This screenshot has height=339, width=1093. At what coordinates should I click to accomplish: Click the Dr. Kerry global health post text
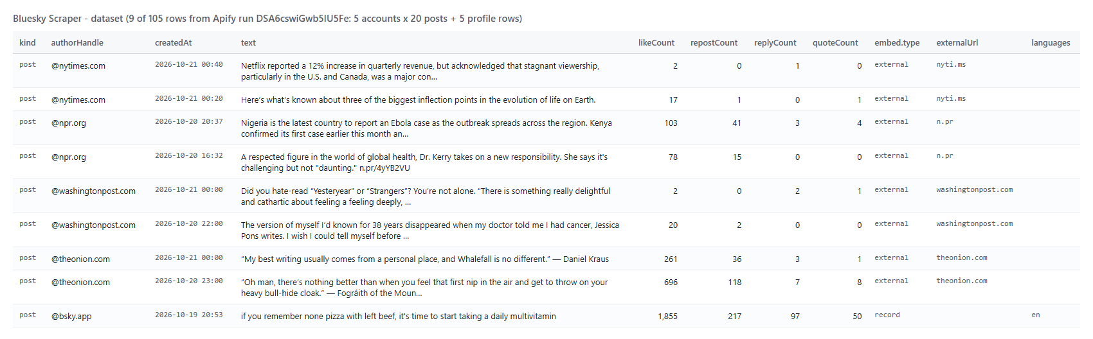click(x=424, y=162)
